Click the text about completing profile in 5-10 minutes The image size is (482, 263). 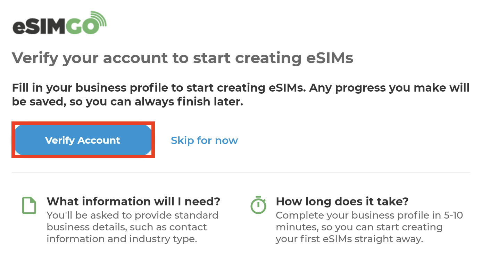click(x=369, y=227)
